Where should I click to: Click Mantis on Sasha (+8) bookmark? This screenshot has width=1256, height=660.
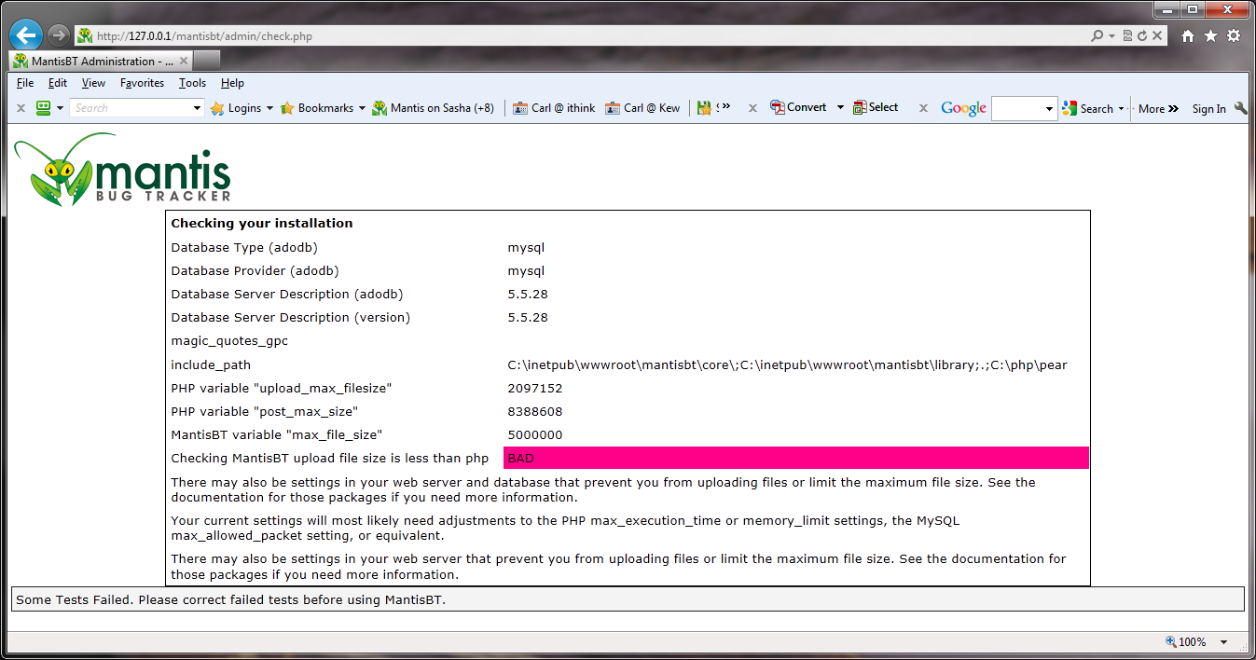click(x=433, y=108)
